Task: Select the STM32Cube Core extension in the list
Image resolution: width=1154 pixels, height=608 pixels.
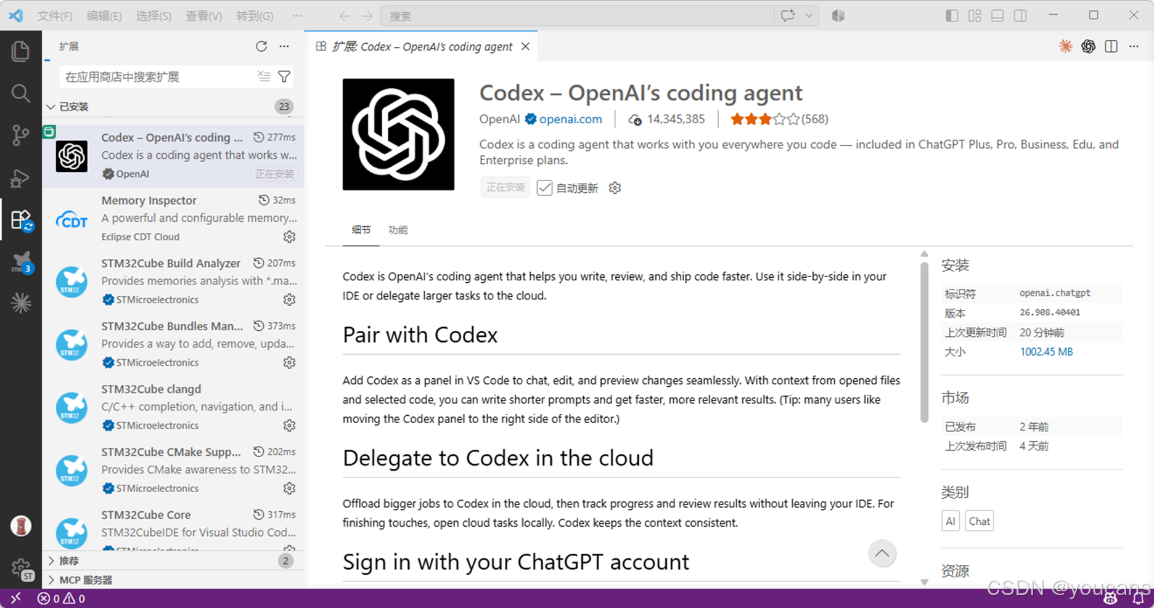Action: 173,527
